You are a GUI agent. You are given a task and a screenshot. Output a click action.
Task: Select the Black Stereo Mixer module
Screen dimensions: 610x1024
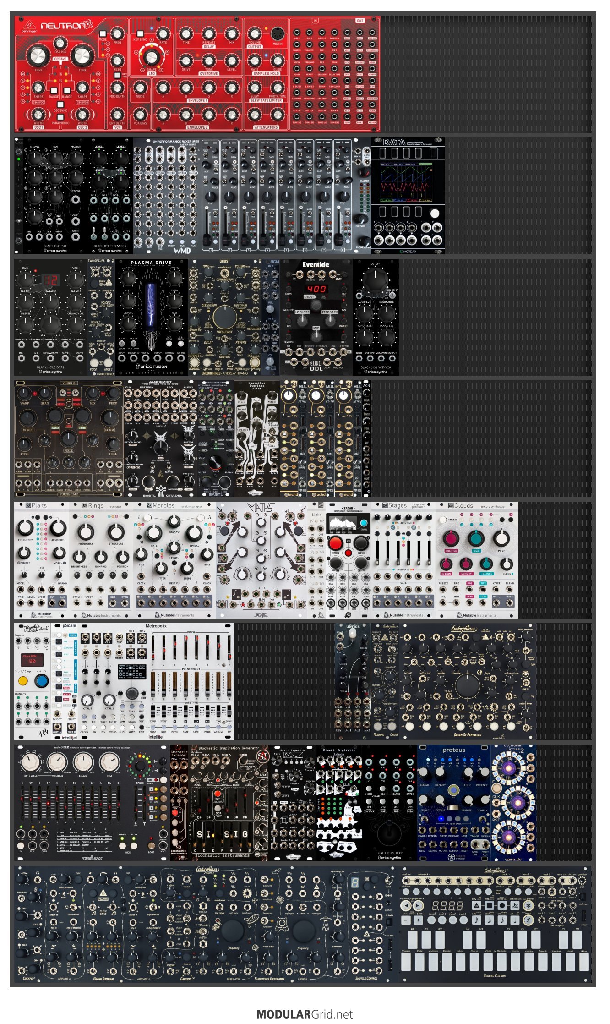coord(110,196)
